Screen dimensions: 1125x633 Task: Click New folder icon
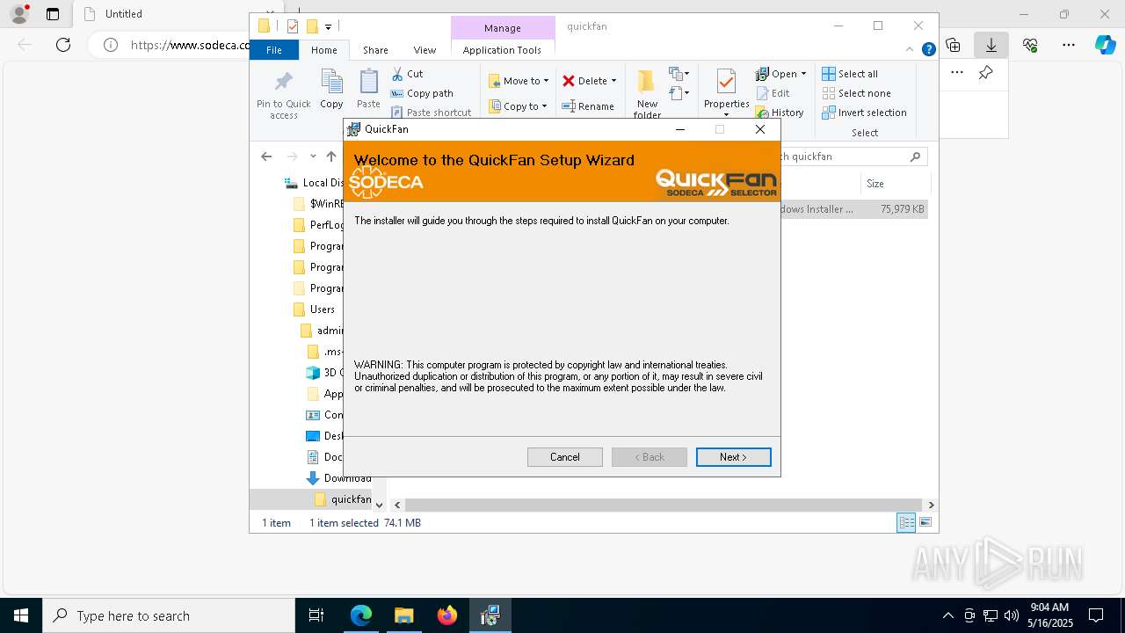[x=647, y=82]
